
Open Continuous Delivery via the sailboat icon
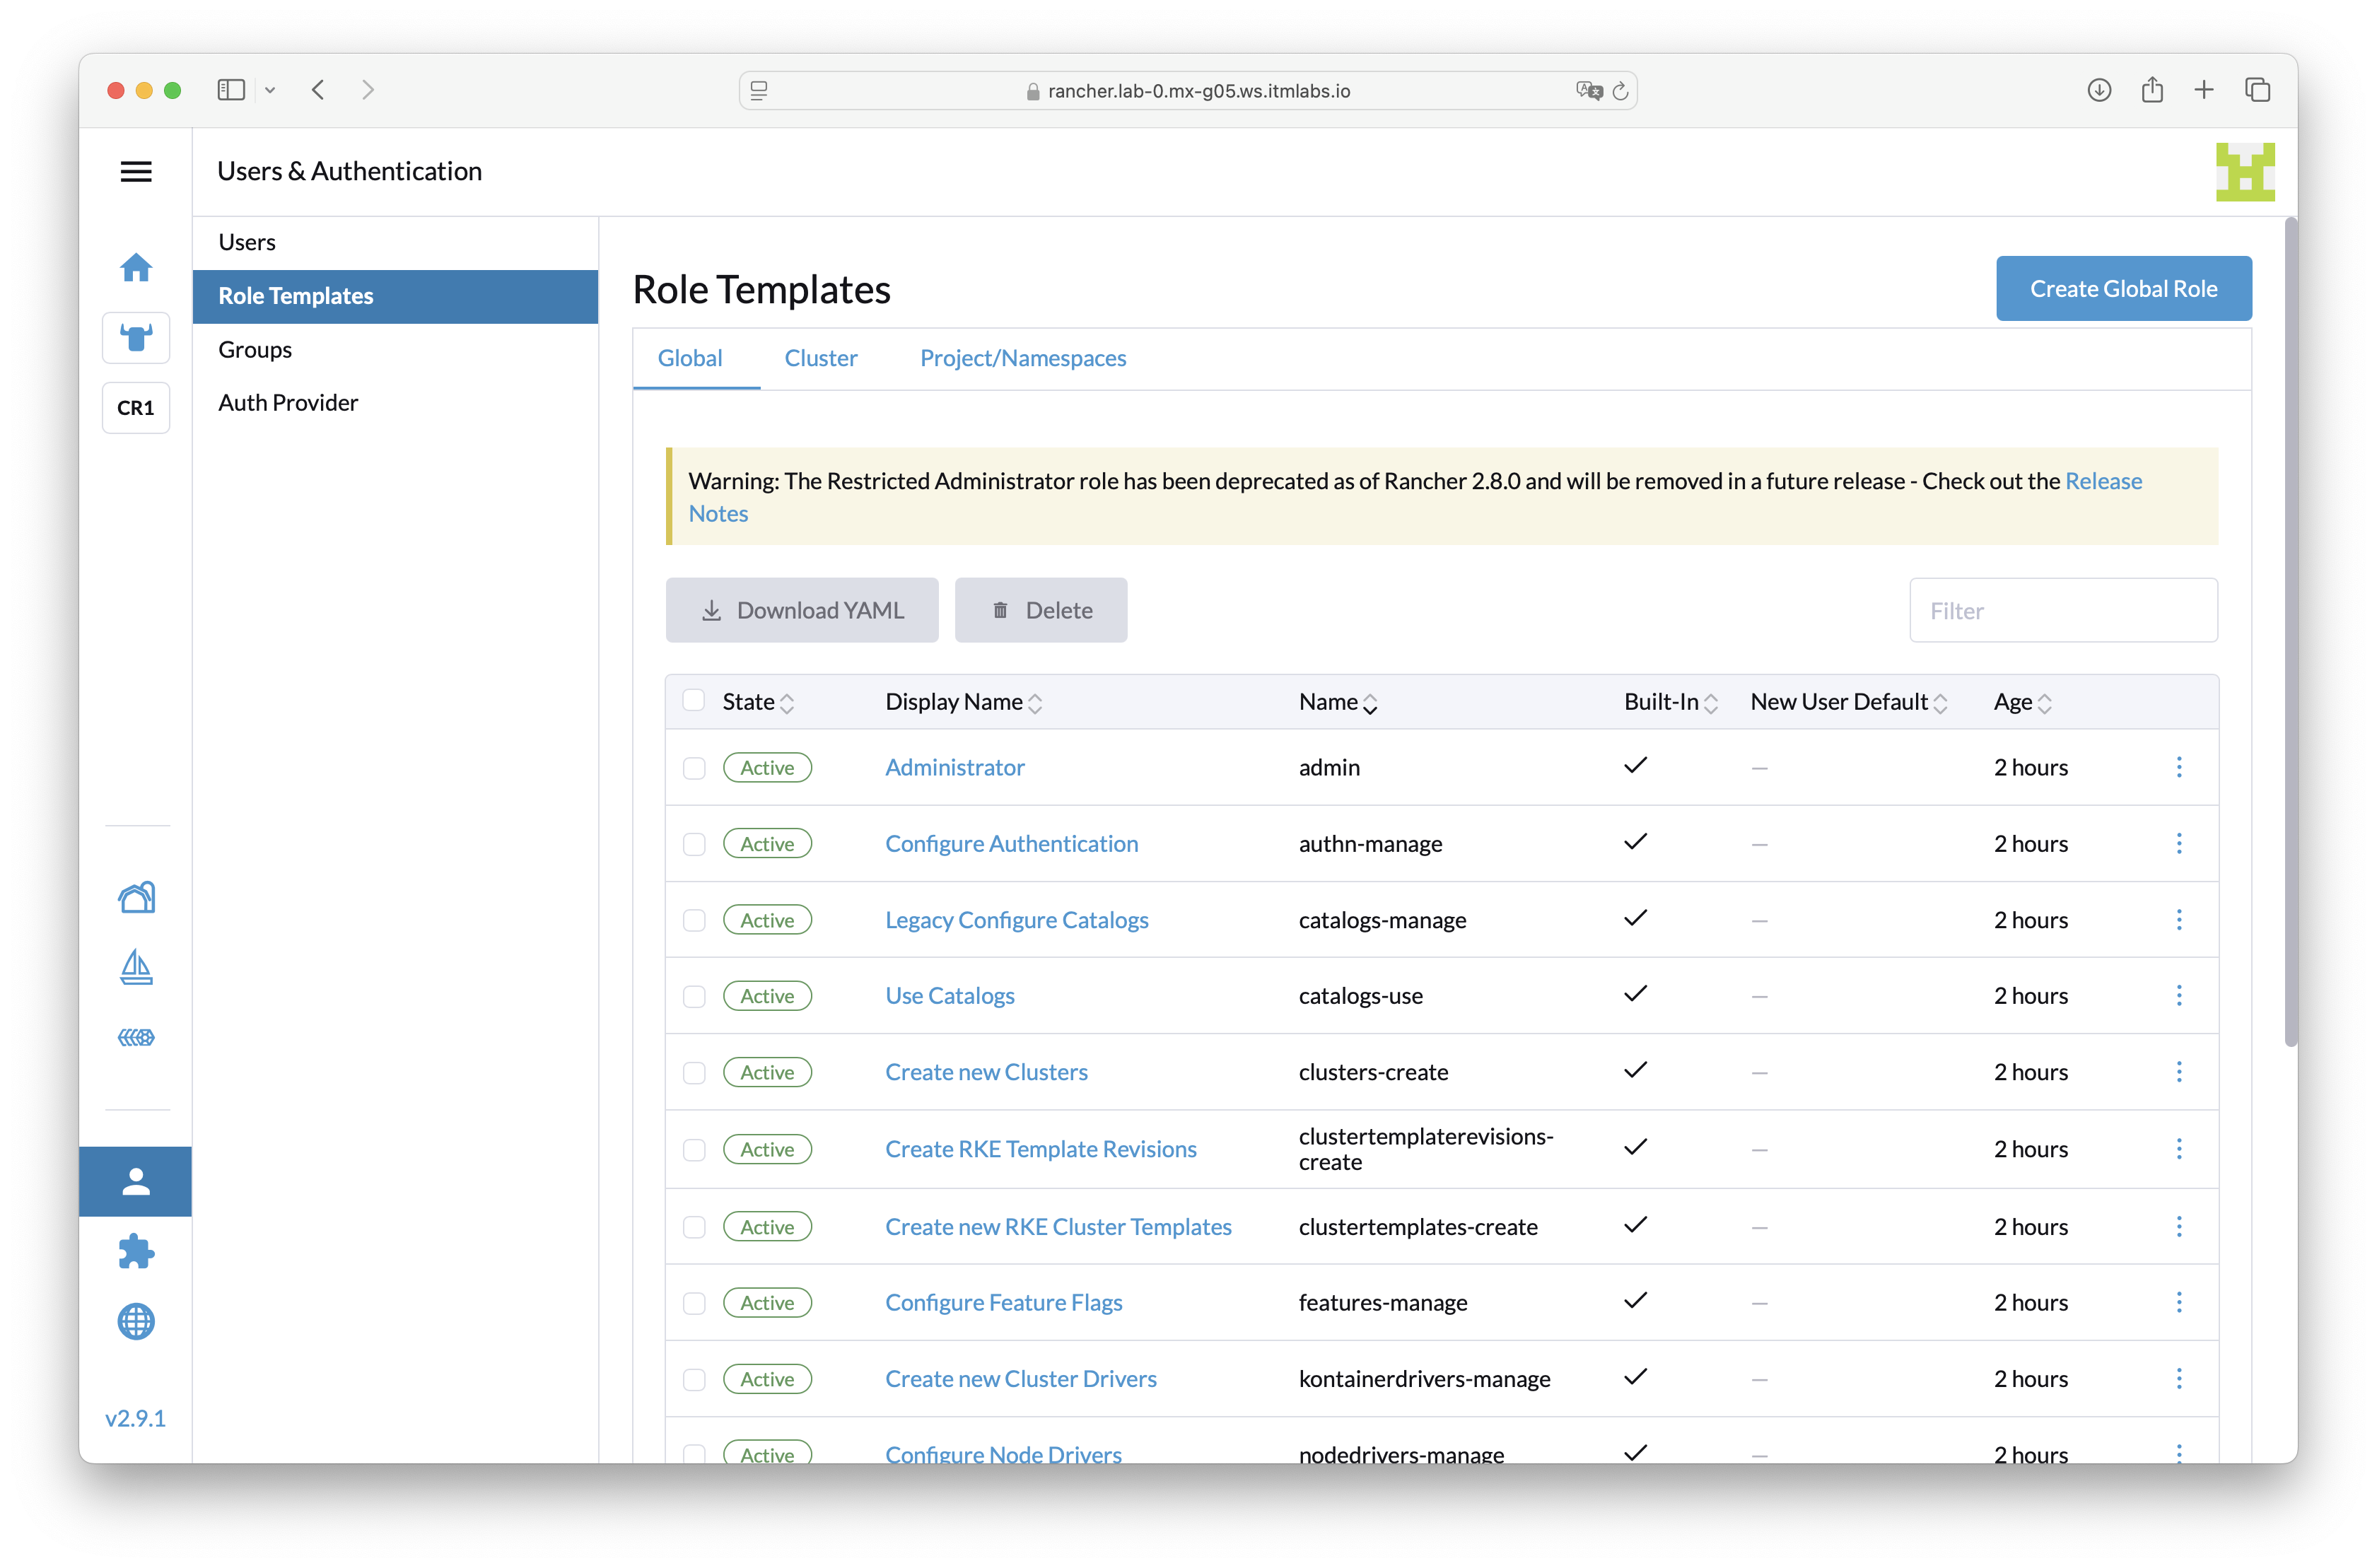pos(136,967)
